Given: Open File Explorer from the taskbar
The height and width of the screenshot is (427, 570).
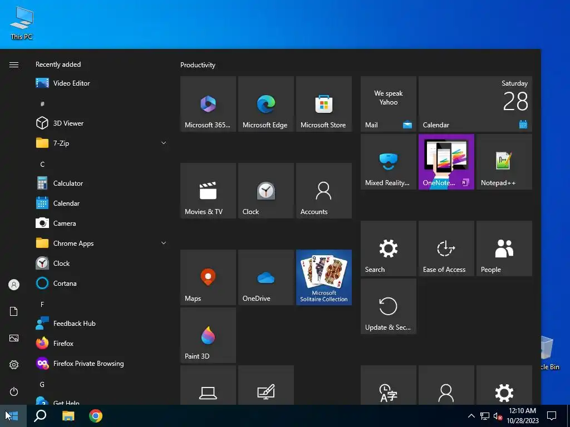Looking at the screenshot, I should (68, 416).
